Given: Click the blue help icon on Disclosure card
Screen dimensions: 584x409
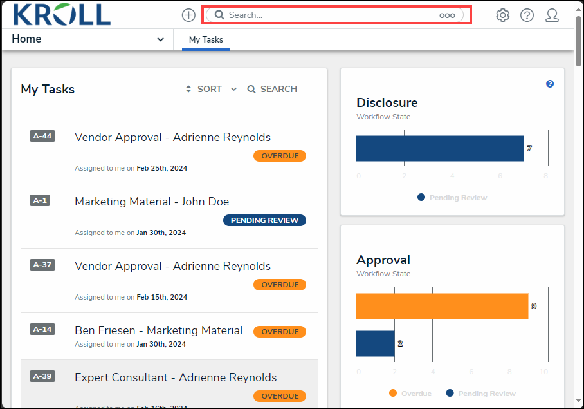Looking at the screenshot, I should tap(550, 84).
